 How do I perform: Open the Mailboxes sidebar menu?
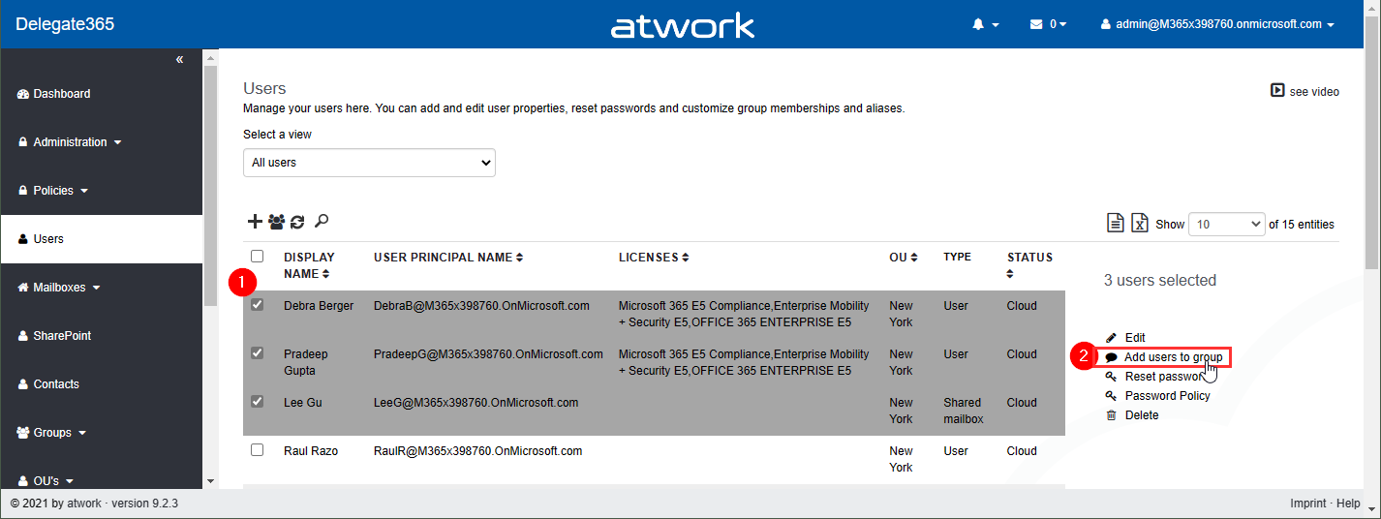(x=60, y=288)
